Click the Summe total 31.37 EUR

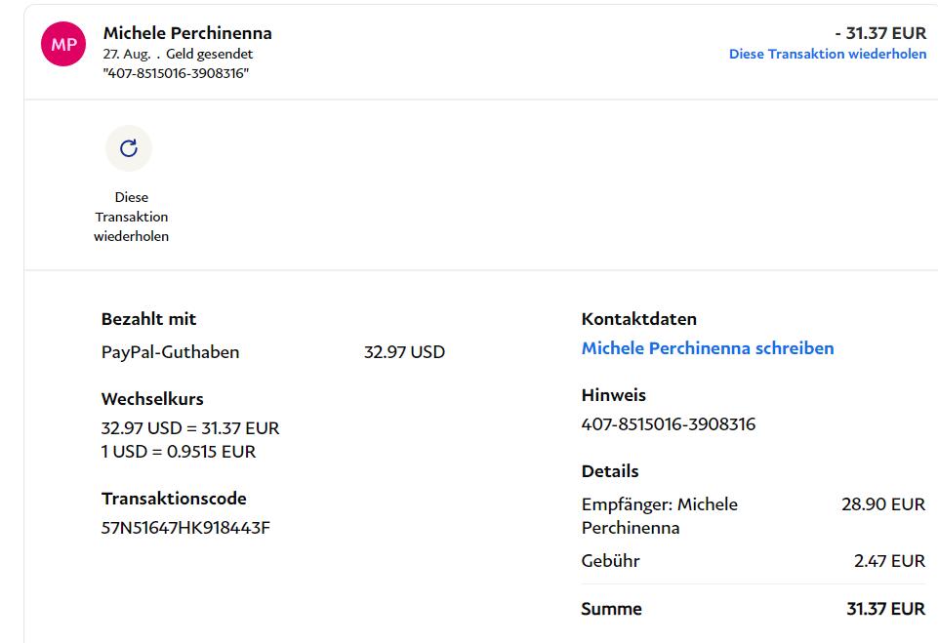[x=885, y=609]
